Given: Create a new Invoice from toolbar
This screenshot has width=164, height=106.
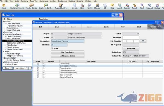Looking at the screenshot, I should click(x=75, y=6).
